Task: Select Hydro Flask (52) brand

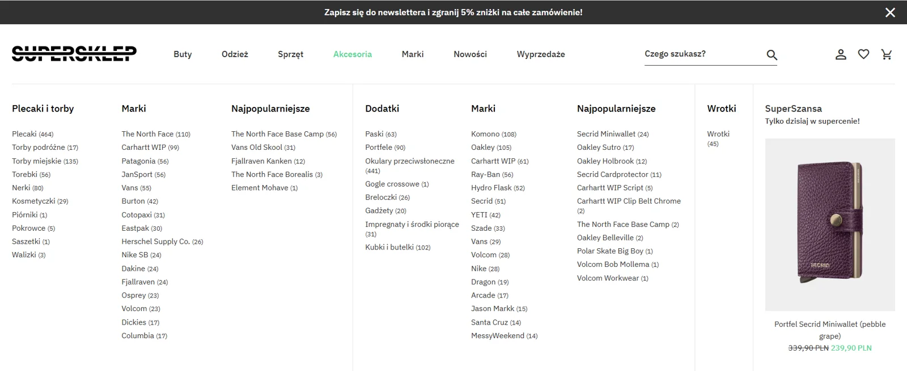Action: pos(498,188)
